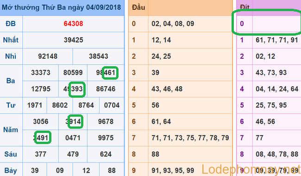The image size is (301, 176).
Task: Click Đầu row 9 values '91, 93, 95, 99'
Action: click(173, 170)
